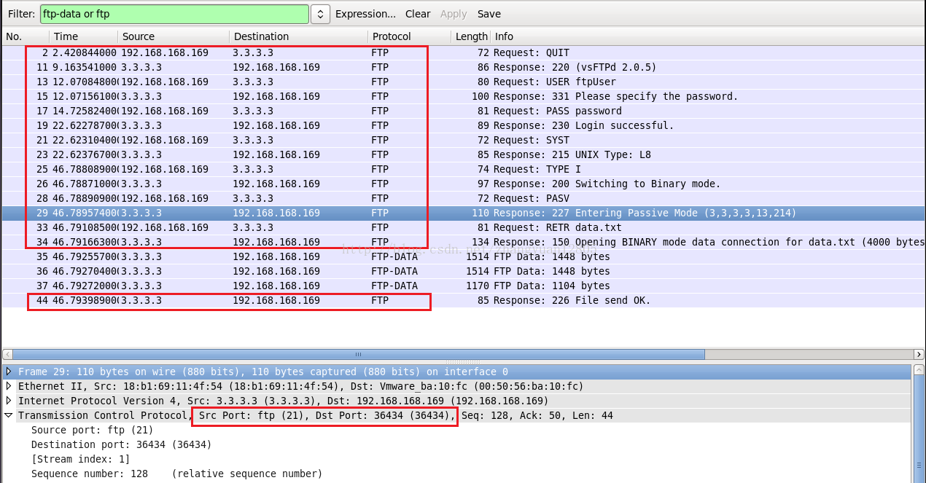
Task: Select packet 34 Opening BINARY mode response
Action: [x=463, y=242]
